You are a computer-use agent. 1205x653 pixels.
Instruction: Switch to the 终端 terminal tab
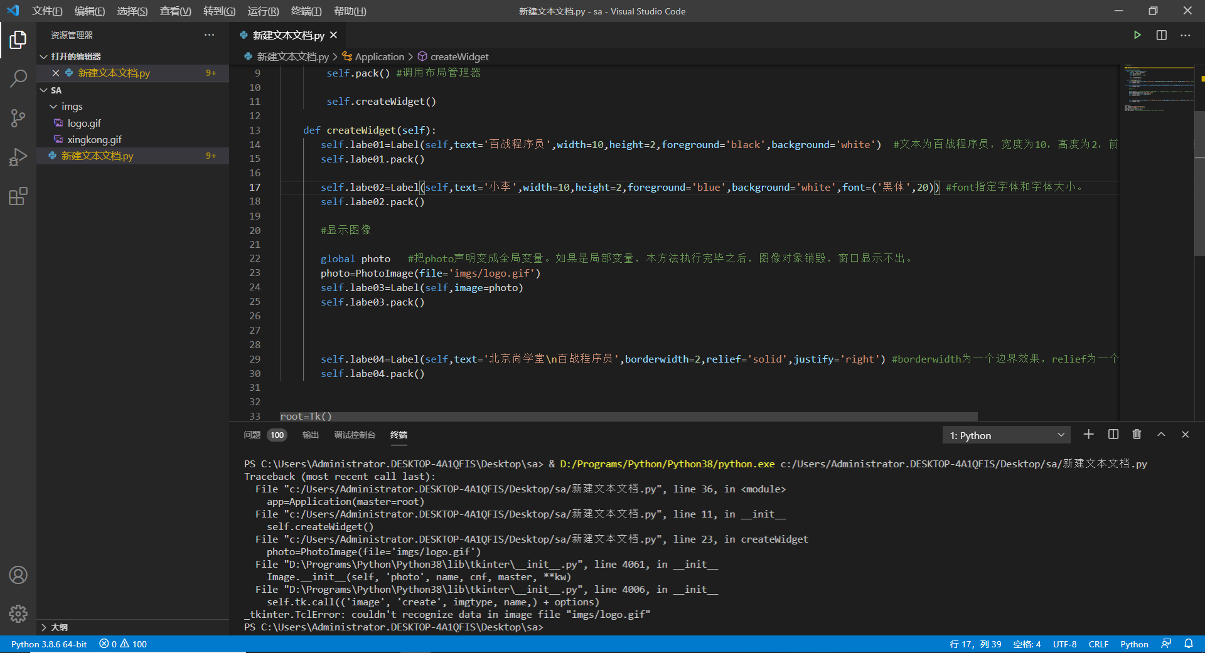click(x=399, y=435)
